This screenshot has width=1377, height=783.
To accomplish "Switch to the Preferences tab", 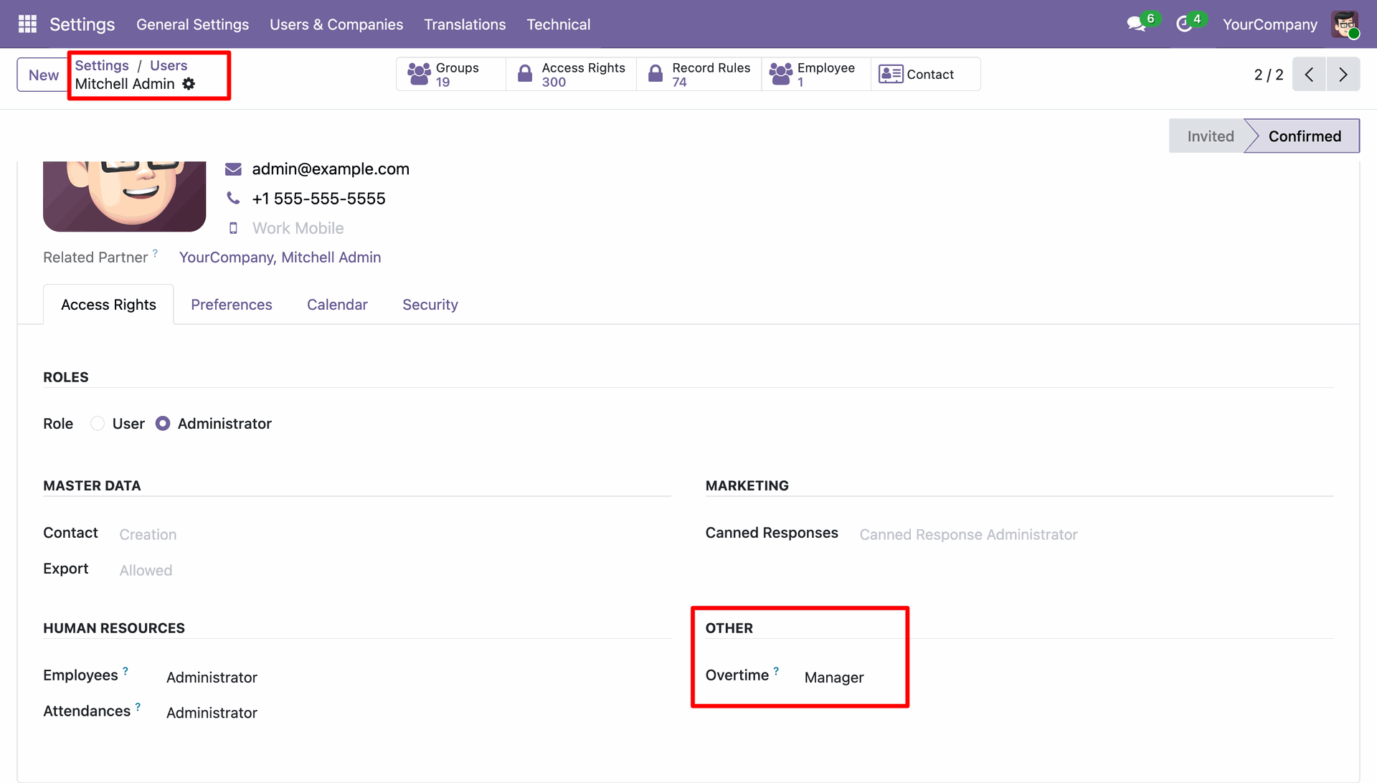I will coord(231,305).
